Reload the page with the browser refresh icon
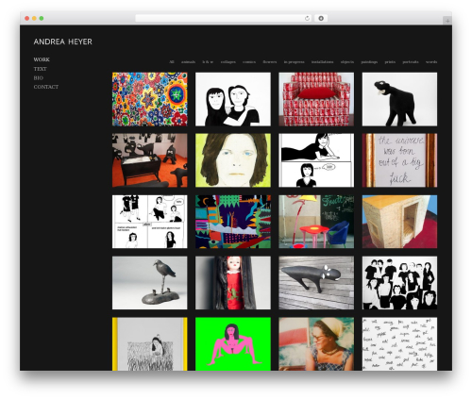The height and width of the screenshot is (399, 472). (307, 18)
